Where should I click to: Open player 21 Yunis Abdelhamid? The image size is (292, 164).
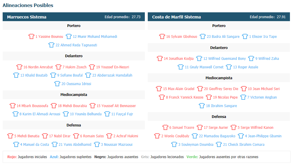(75, 144)
